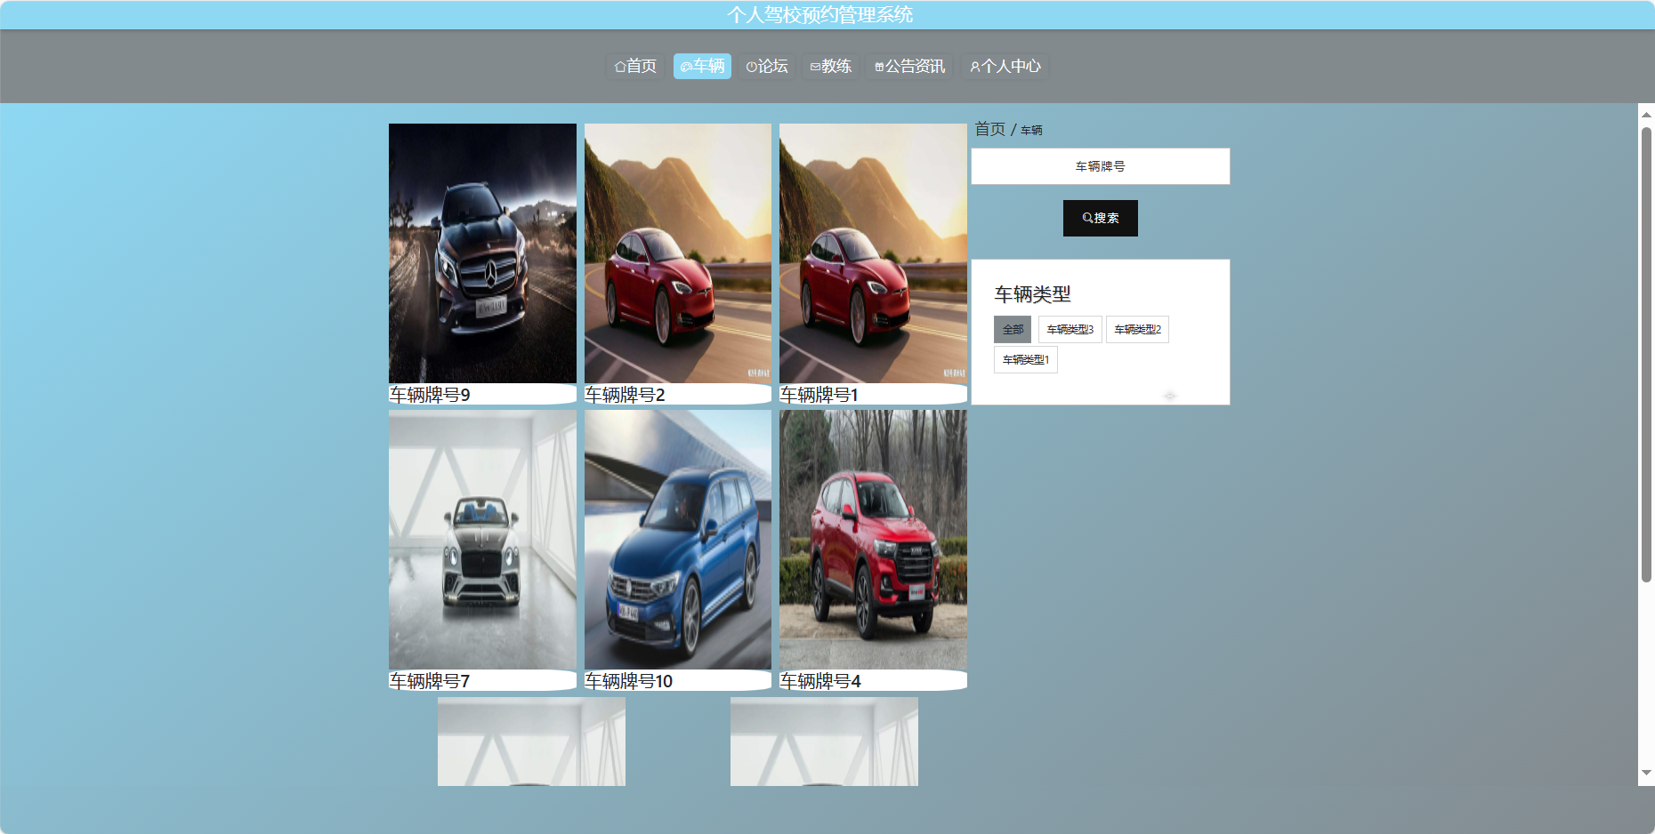Image resolution: width=1655 pixels, height=834 pixels.
Task: Click the scrollbar down arrow
Action: [1646, 774]
